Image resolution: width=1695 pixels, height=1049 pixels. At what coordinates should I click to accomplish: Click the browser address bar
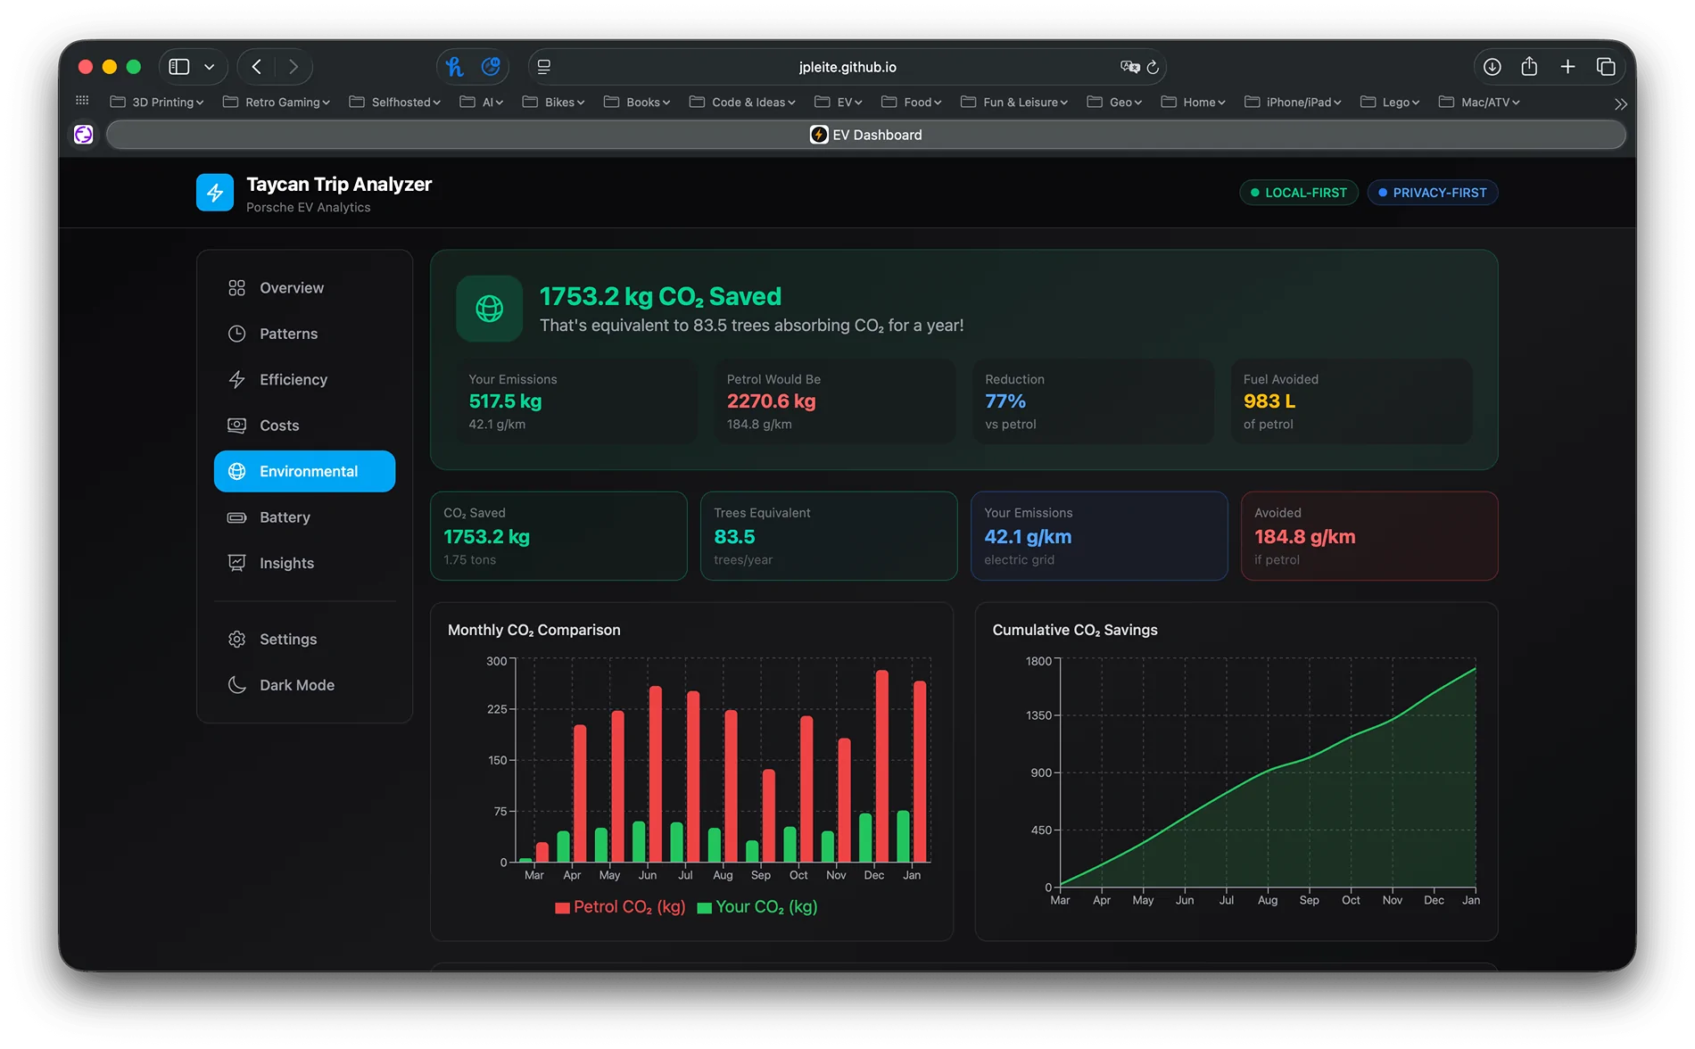(x=847, y=66)
